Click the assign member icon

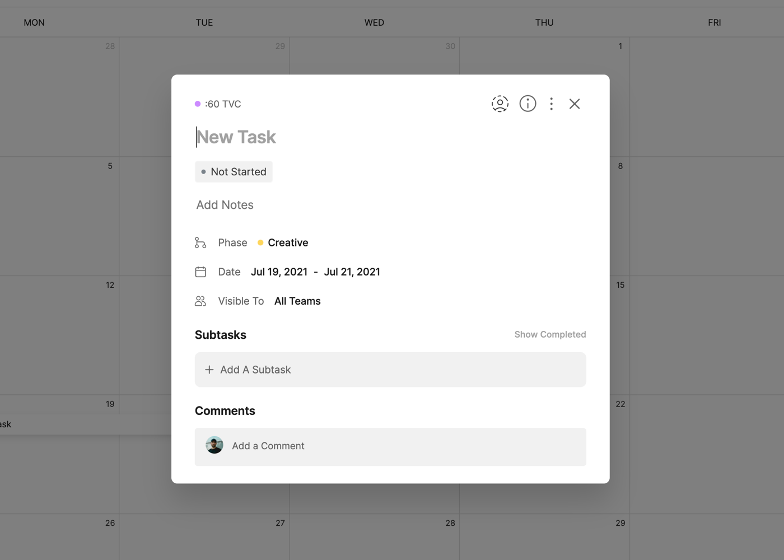[500, 104]
